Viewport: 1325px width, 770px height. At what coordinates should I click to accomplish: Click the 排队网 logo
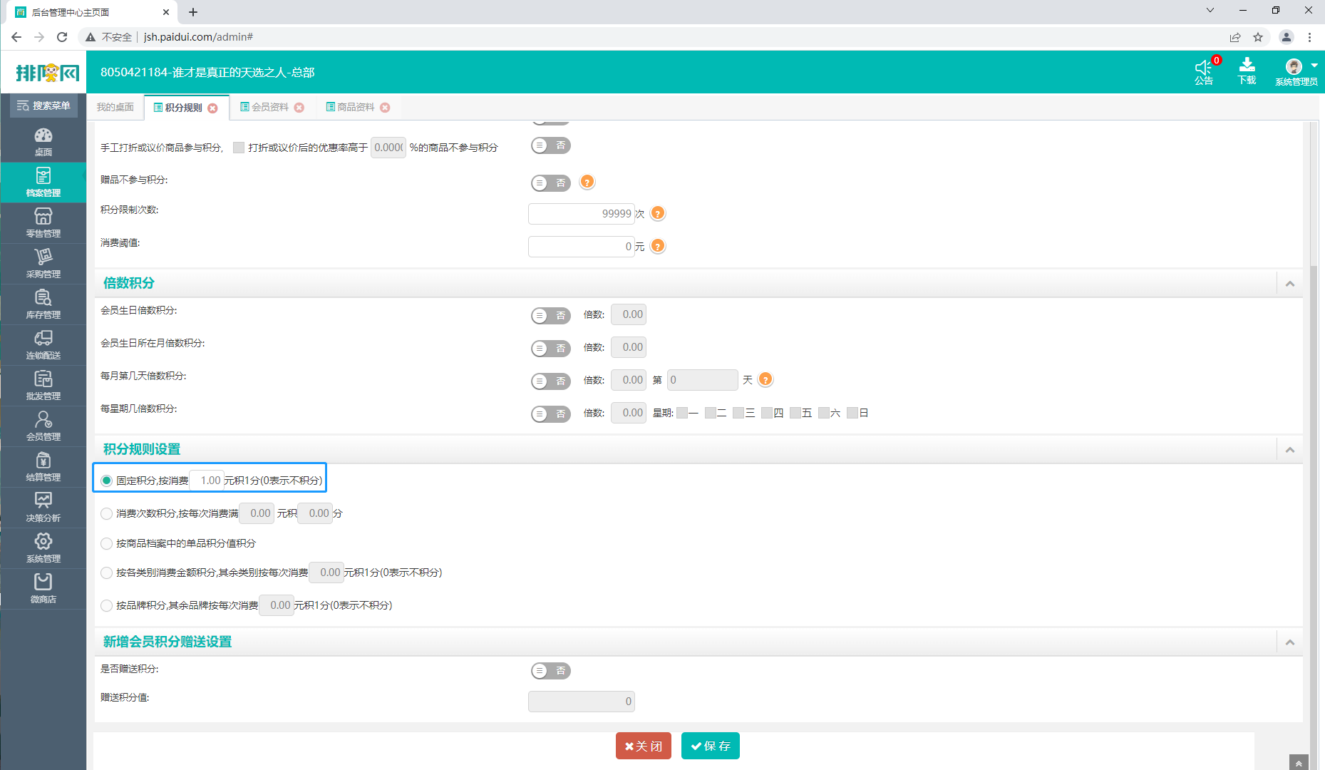click(x=48, y=73)
